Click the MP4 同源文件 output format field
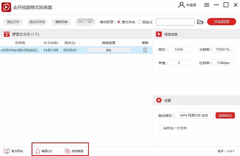 194,115
